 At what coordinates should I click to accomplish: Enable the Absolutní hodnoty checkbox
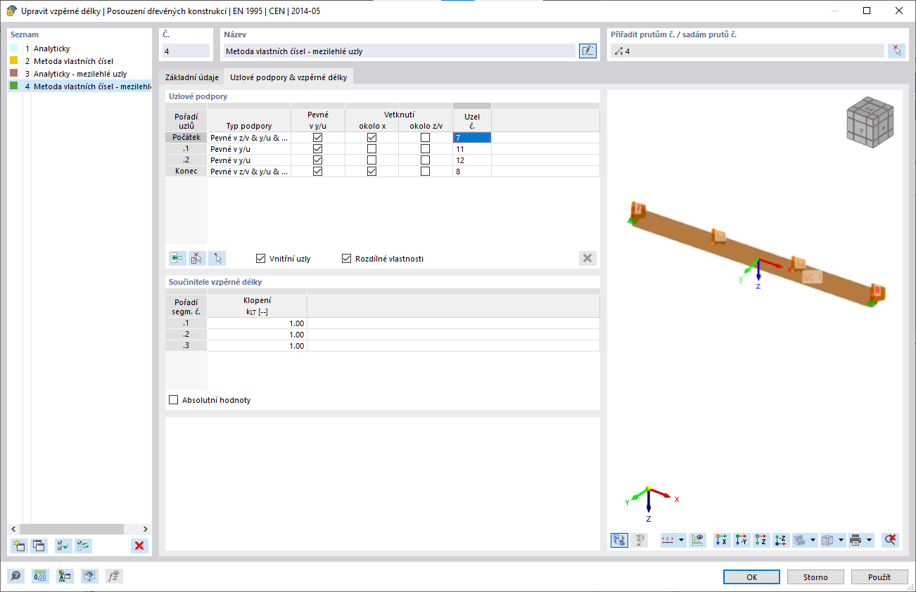click(174, 400)
